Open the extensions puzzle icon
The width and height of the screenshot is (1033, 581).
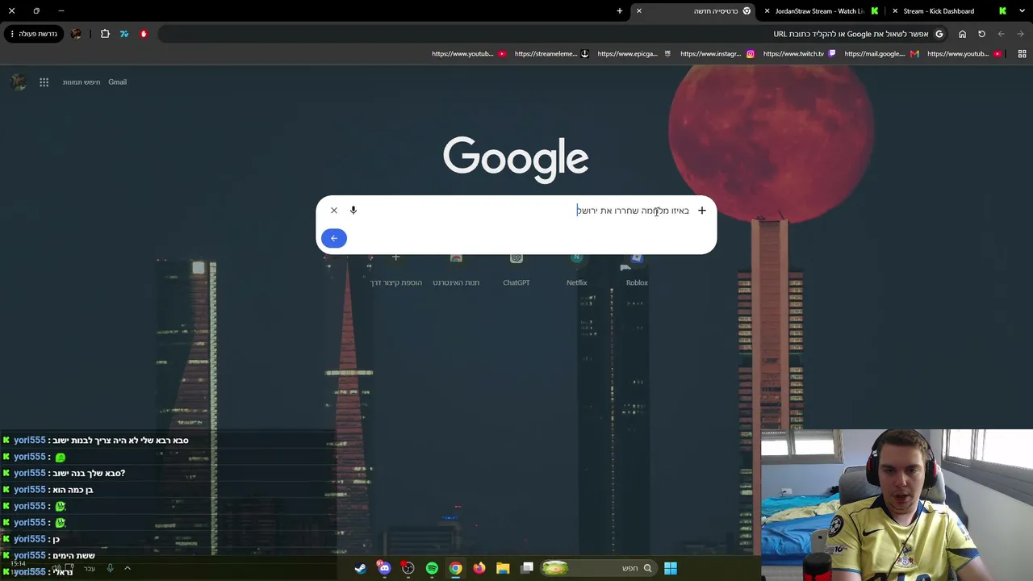pyautogui.click(x=105, y=34)
